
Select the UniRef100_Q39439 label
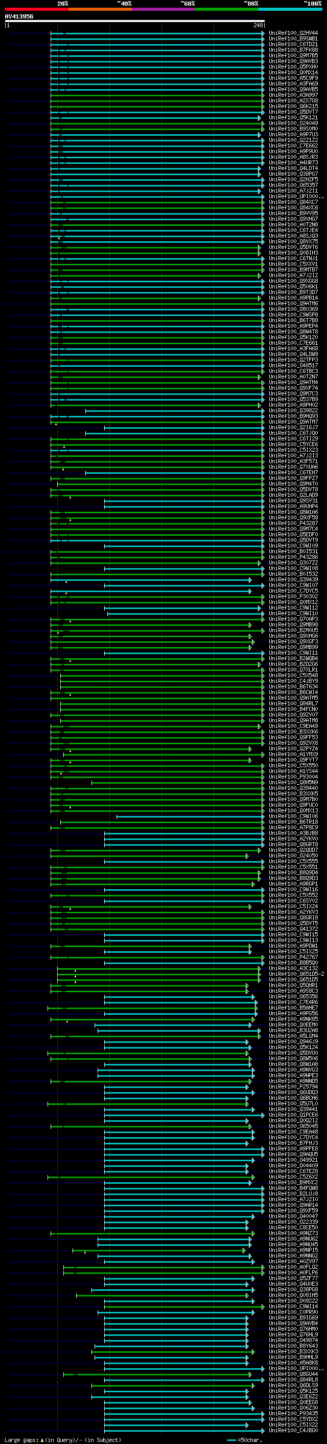[x=293, y=580]
